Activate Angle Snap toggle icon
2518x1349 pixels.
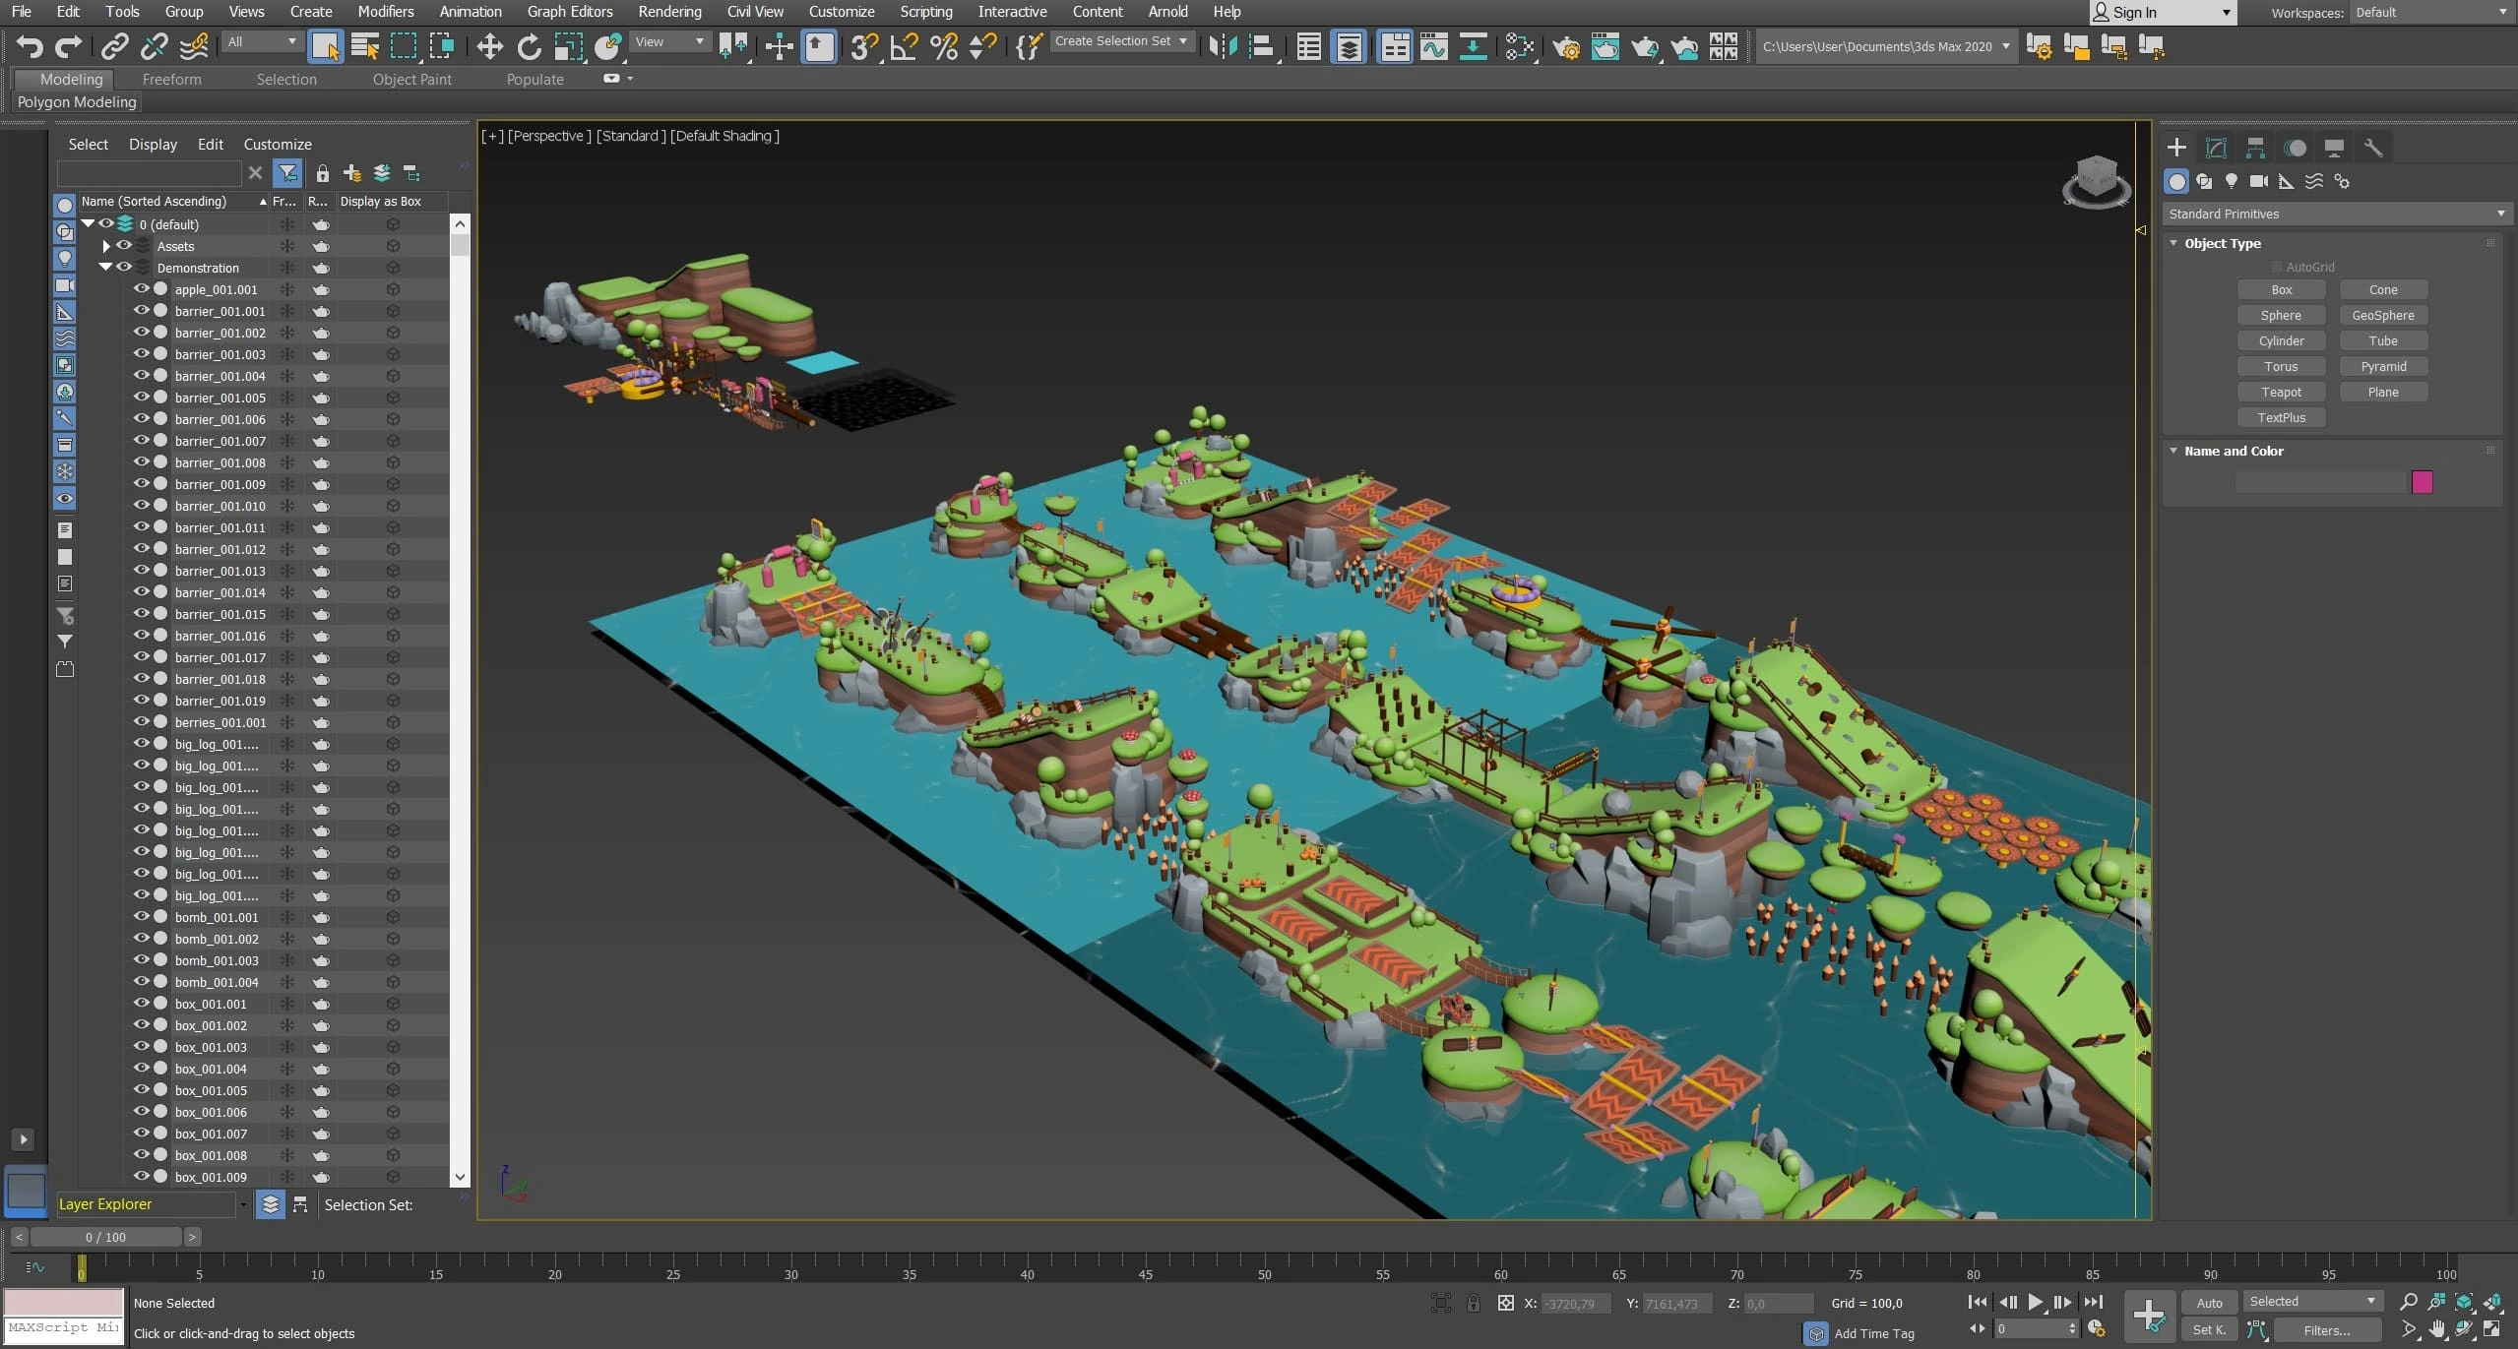(x=904, y=46)
